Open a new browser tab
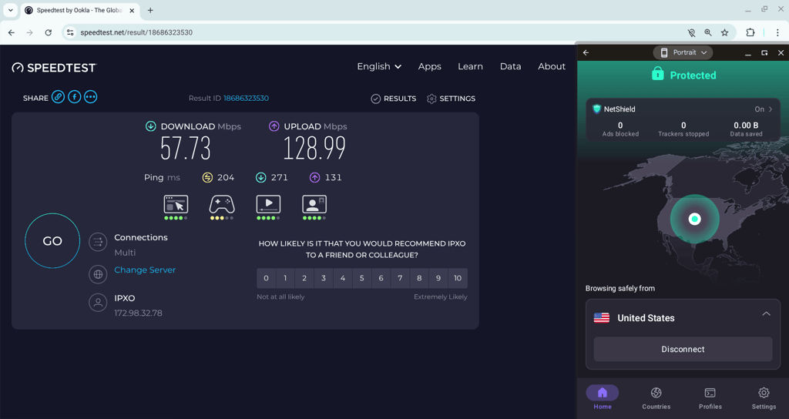This screenshot has height=419, width=789. 150,10
